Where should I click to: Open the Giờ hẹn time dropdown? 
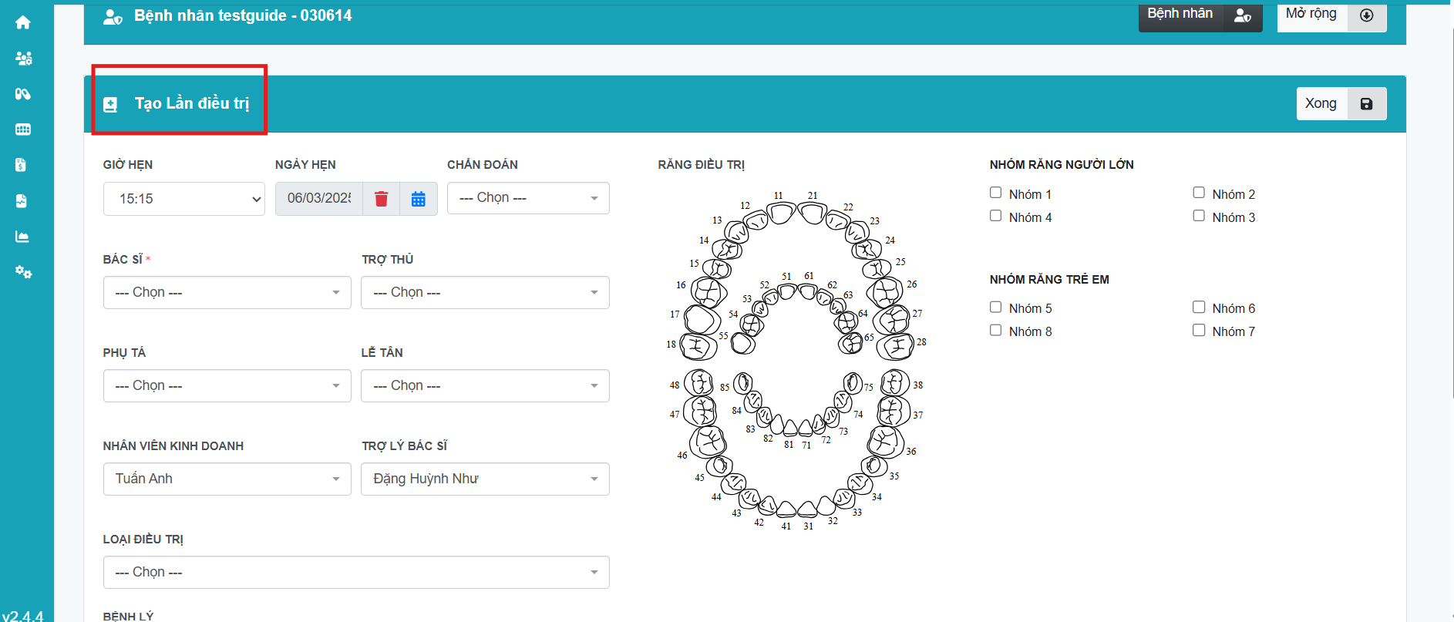tap(184, 199)
